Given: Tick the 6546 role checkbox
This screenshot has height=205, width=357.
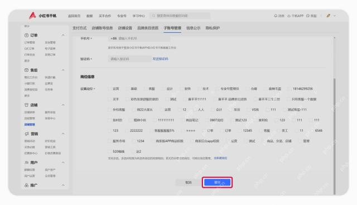Looking at the screenshot, I should [x=312, y=131].
